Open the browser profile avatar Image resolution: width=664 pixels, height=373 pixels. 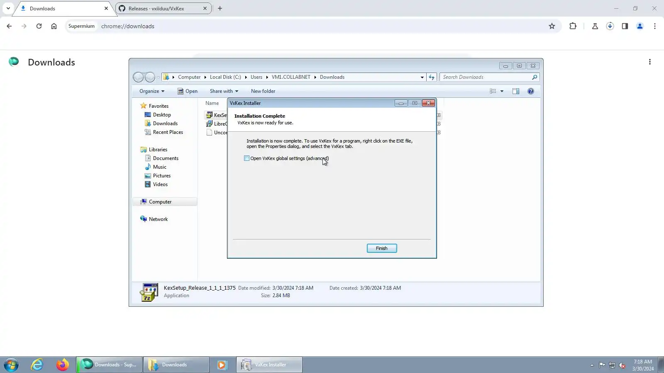point(640,26)
